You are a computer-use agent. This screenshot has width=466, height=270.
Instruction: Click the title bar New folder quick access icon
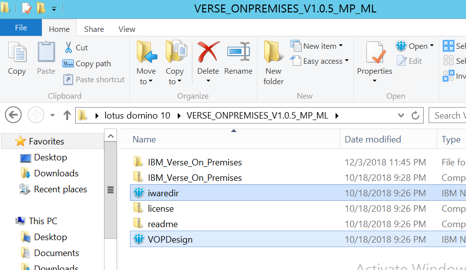click(x=41, y=8)
